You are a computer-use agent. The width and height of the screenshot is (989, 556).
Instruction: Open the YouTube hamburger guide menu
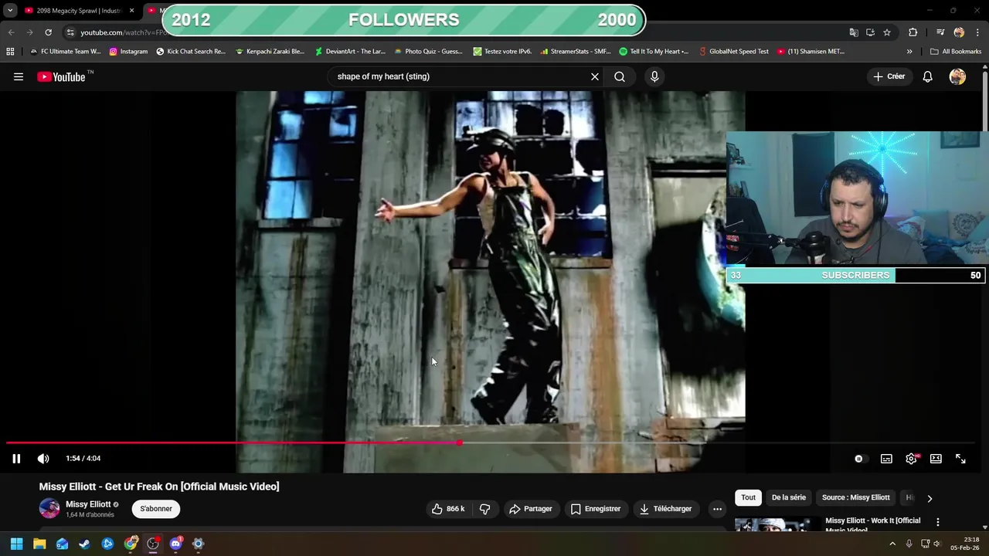pyautogui.click(x=19, y=76)
